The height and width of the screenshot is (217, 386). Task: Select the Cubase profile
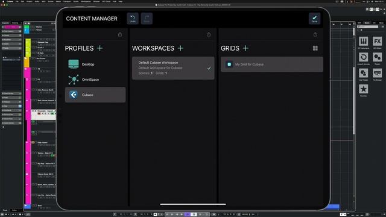pyautogui.click(x=95, y=95)
